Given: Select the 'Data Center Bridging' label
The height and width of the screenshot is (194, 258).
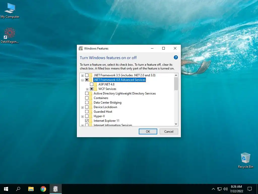Looking at the screenshot, I should 108,103.
